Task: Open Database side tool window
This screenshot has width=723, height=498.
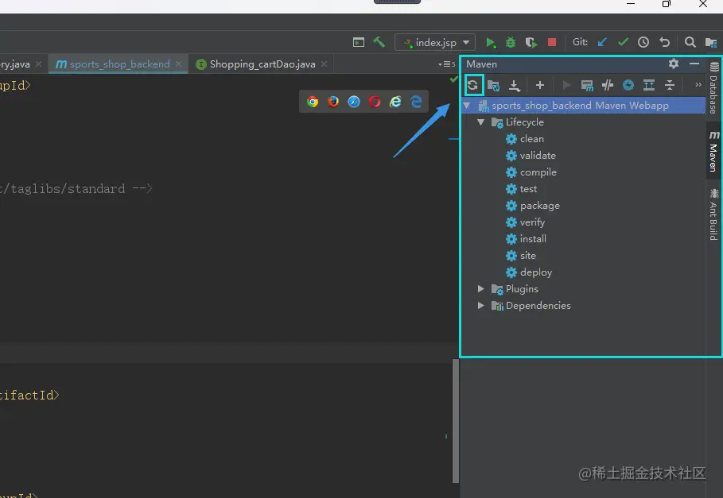Action: (x=713, y=87)
